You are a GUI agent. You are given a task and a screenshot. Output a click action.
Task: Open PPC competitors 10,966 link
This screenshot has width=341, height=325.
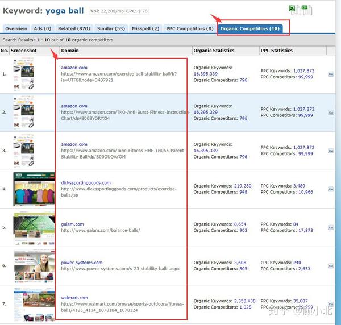tap(306, 191)
